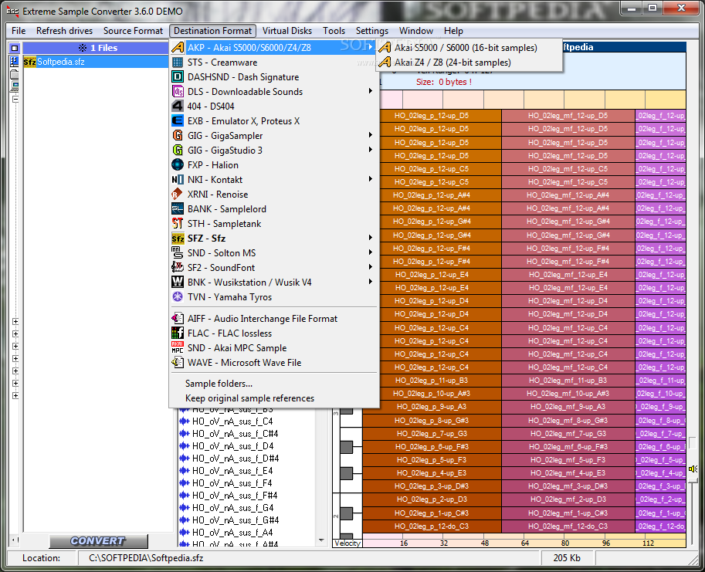705x572 pixels.
Task: Click the BANK Samplelord icon
Action: coord(178,209)
